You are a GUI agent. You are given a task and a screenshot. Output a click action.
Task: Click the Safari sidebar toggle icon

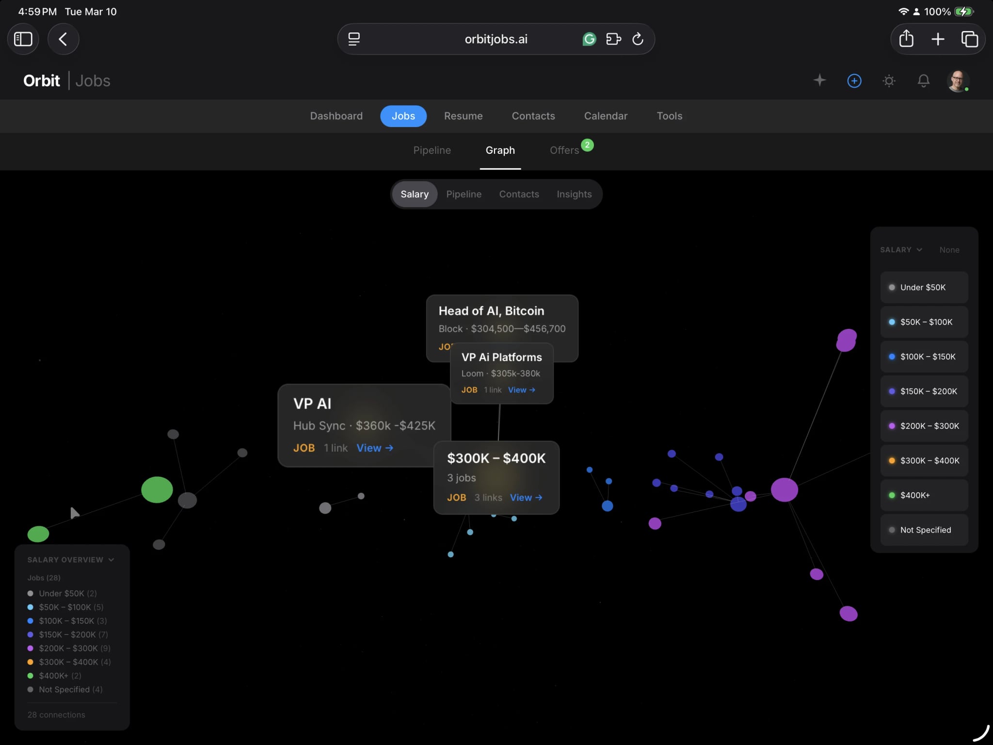pos(23,39)
